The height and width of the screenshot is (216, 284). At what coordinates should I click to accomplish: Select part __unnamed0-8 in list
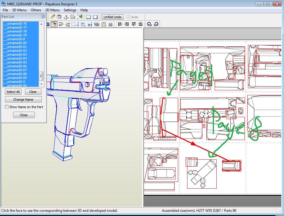tap(21, 39)
